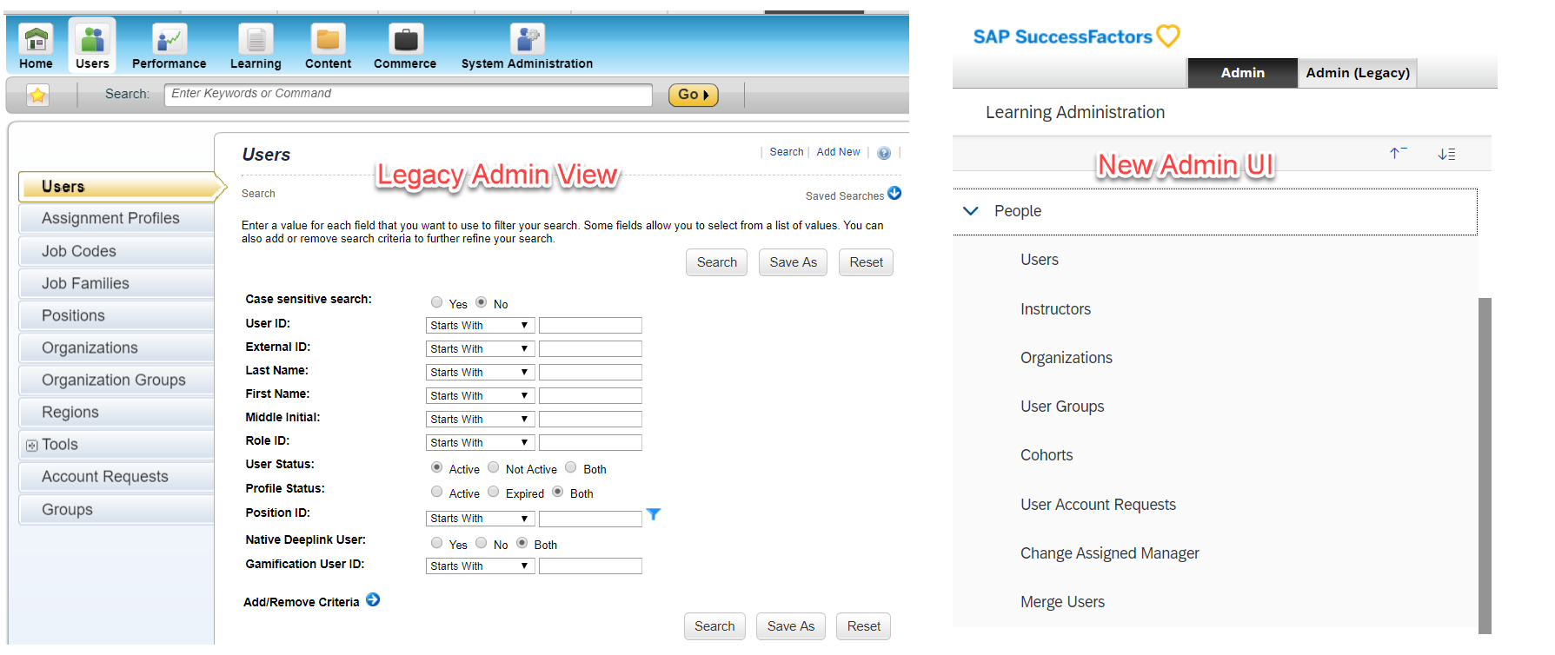The width and height of the screenshot is (1555, 655).
Task: Open Account Requests in left menu
Action: [x=116, y=476]
